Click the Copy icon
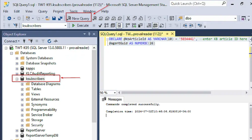Image resolution: width=252 pixels, height=140 pixels. point(135,18)
